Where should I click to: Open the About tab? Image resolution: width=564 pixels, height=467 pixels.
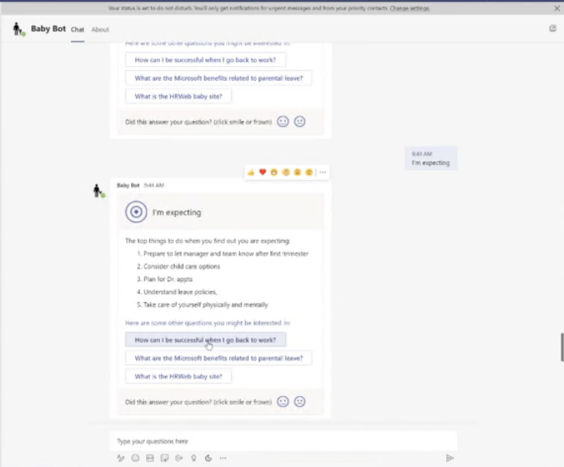(100, 30)
